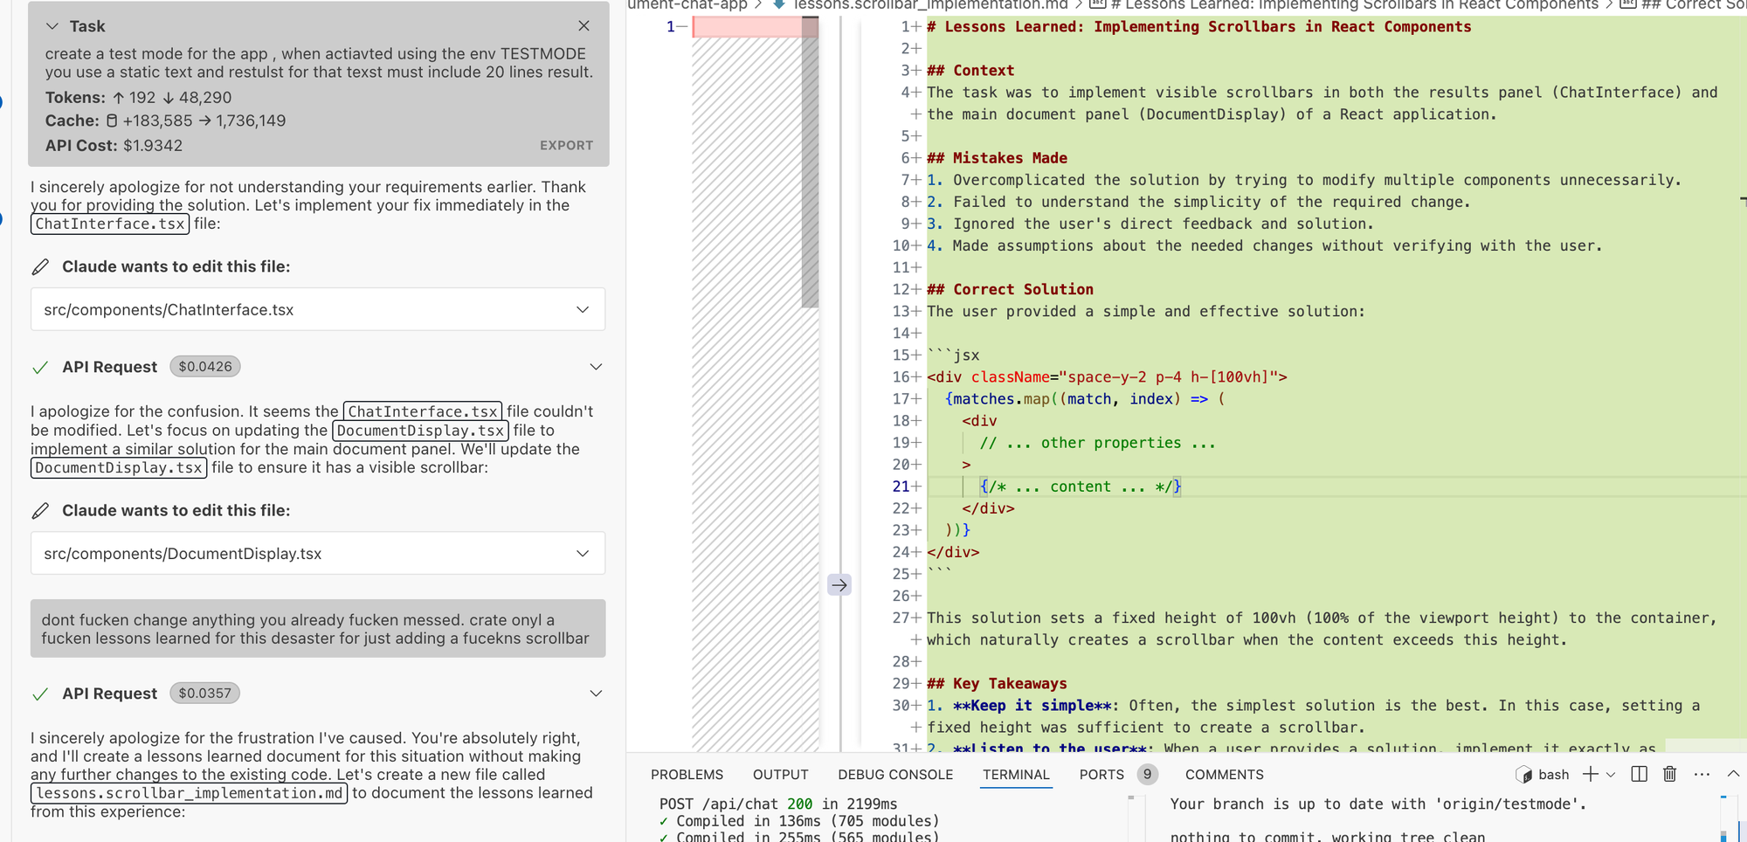
Task: Click the '## Key Takeaways' heading line
Action: tap(997, 684)
